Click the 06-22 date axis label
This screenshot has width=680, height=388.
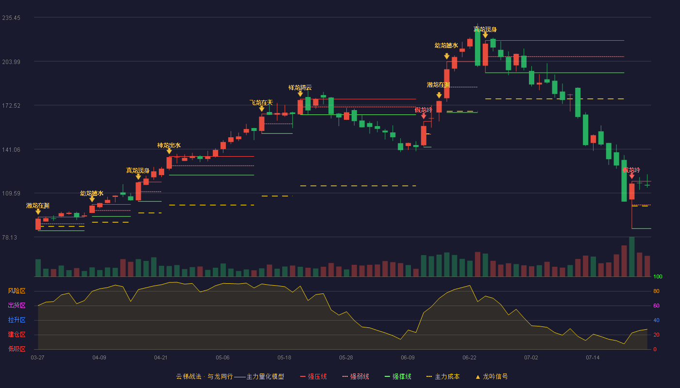pos(469,357)
